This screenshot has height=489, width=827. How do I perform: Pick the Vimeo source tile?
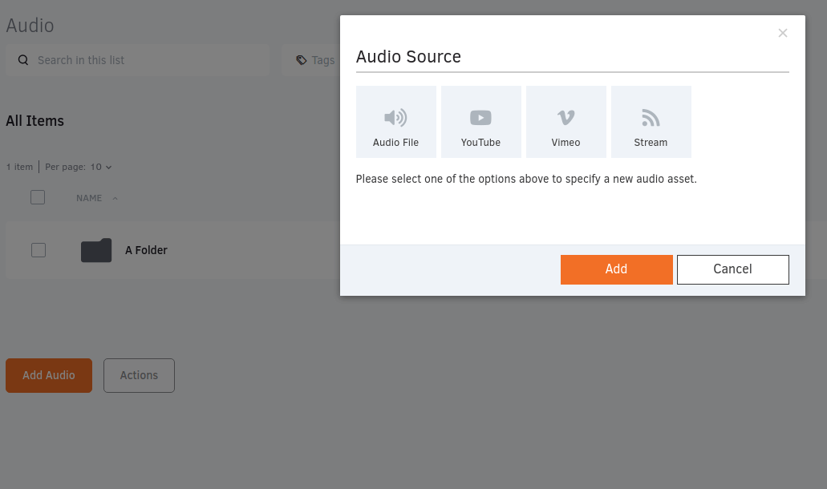tap(566, 122)
